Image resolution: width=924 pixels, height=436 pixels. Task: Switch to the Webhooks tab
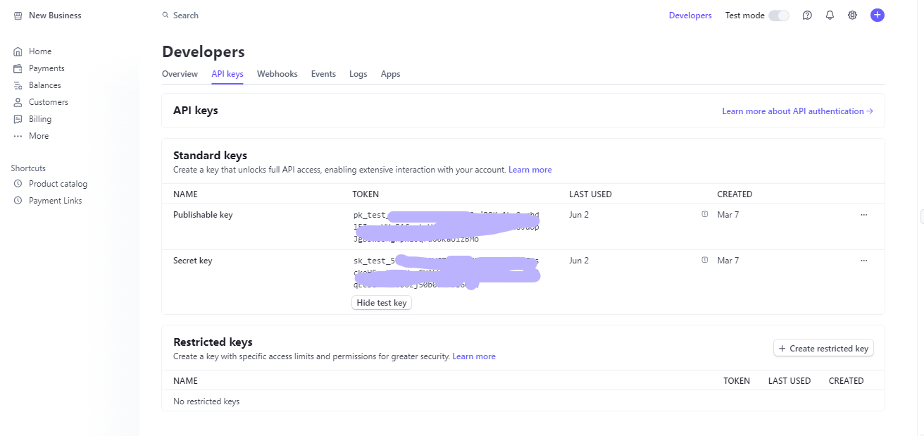click(x=277, y=74)
